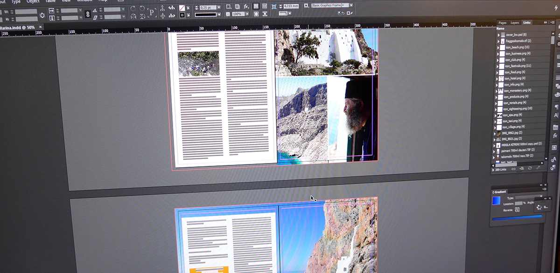Expand the icon_beach.png link group
Screen dimensions: 560x273
[x=498, y=48]
